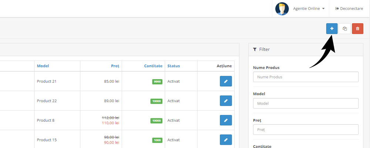Edit Product 22 with pencil button
Viewport: 370px width, 148px height.
(x=226, y=101)
